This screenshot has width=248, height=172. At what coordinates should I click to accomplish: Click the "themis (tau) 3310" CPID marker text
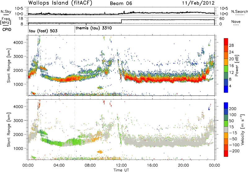coord(94,28)
